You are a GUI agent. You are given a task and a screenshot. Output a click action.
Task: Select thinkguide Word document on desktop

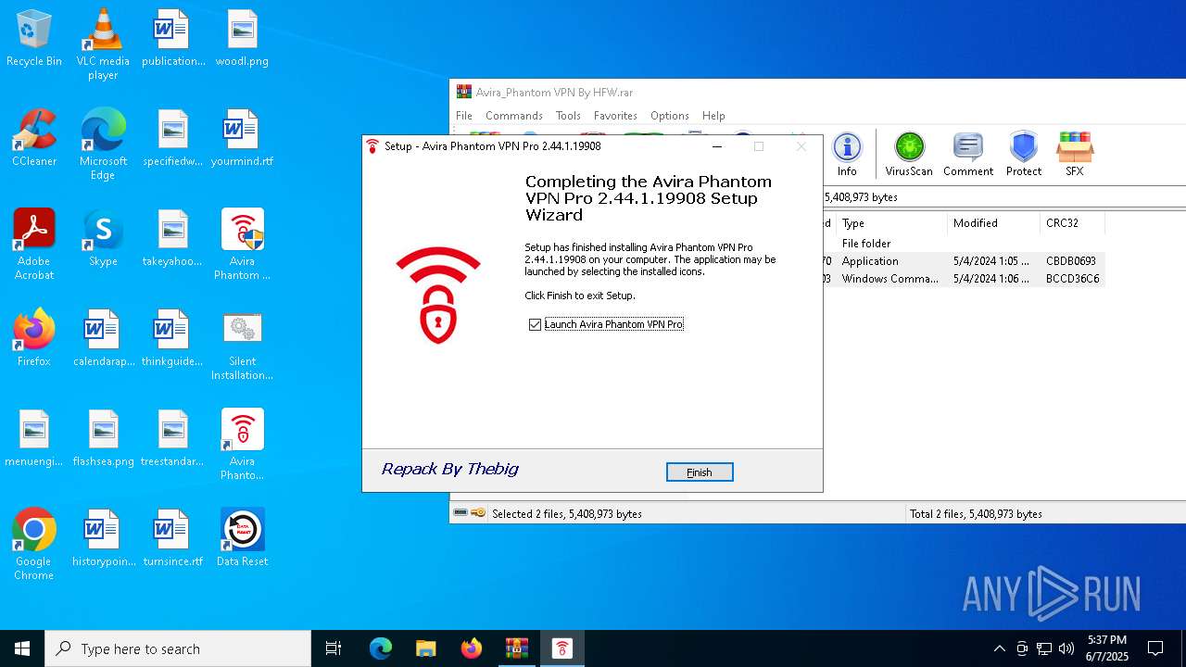pyautogui.click(x=173, y=338)
